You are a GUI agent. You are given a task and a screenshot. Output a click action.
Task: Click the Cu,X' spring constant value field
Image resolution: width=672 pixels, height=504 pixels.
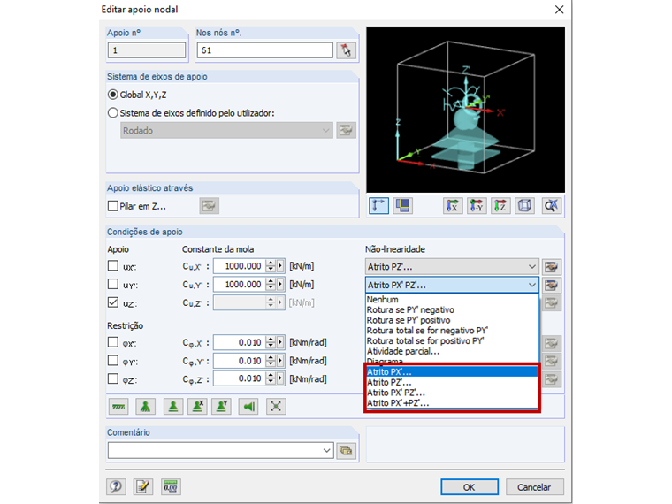tap(239, 266)
